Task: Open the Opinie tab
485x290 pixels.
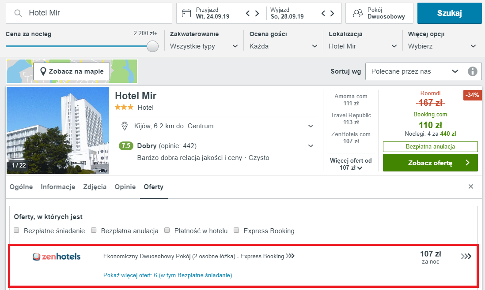Action: pyautogui.click(x=125, y=186)
